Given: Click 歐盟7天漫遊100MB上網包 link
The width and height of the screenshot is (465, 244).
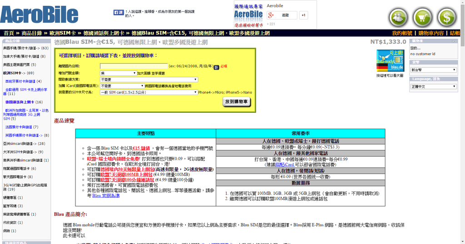Looking at the screenshot, I should pos(126,174).
